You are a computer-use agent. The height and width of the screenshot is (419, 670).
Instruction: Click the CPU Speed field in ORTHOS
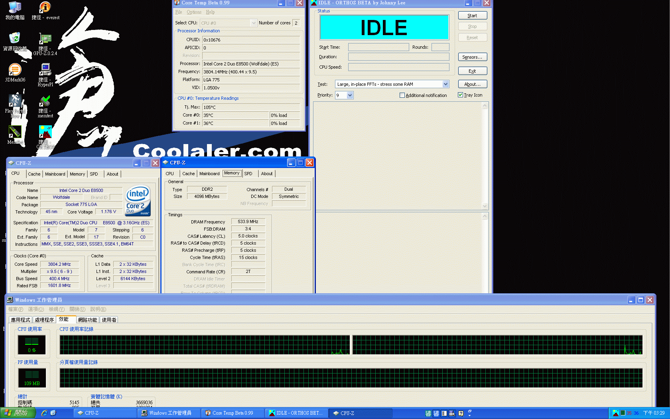click(x=399, y=67)
